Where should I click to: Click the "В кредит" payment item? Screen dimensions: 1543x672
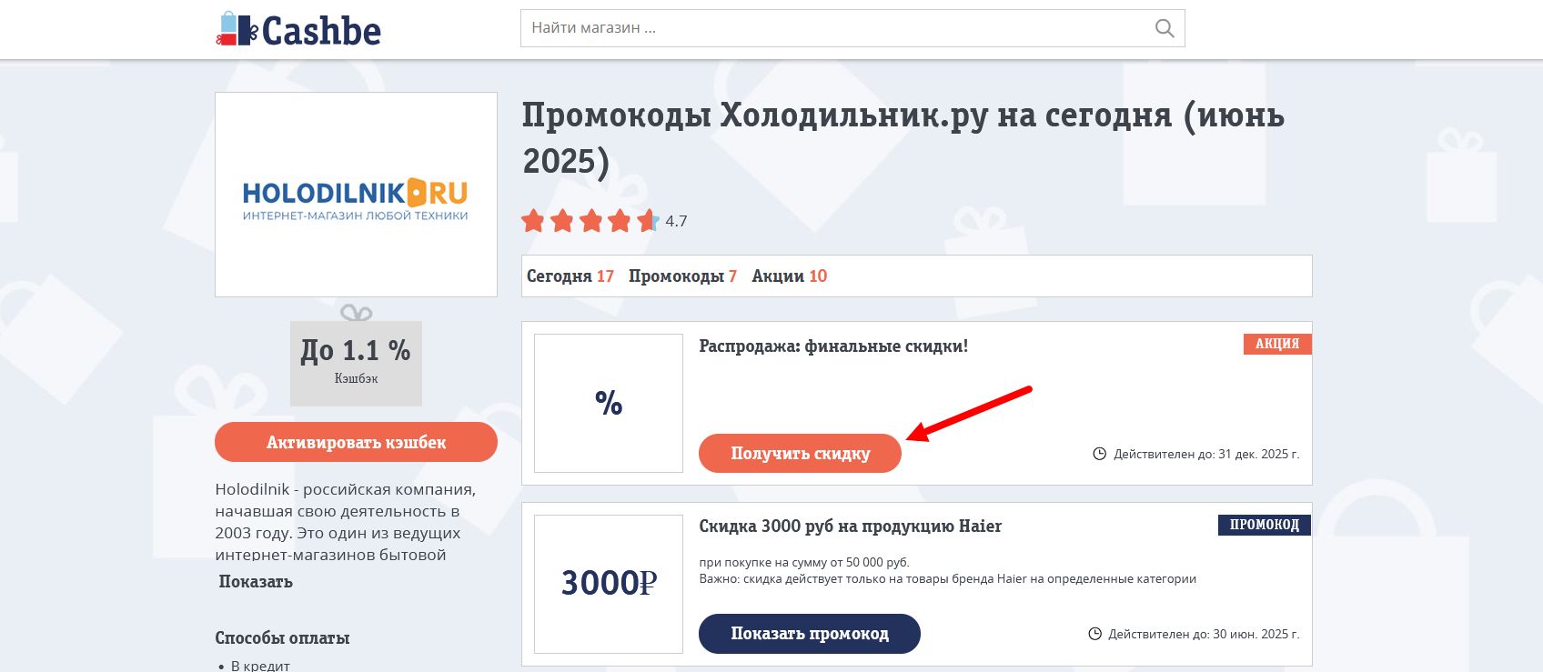pyautogui.click(x=260, y=665)
